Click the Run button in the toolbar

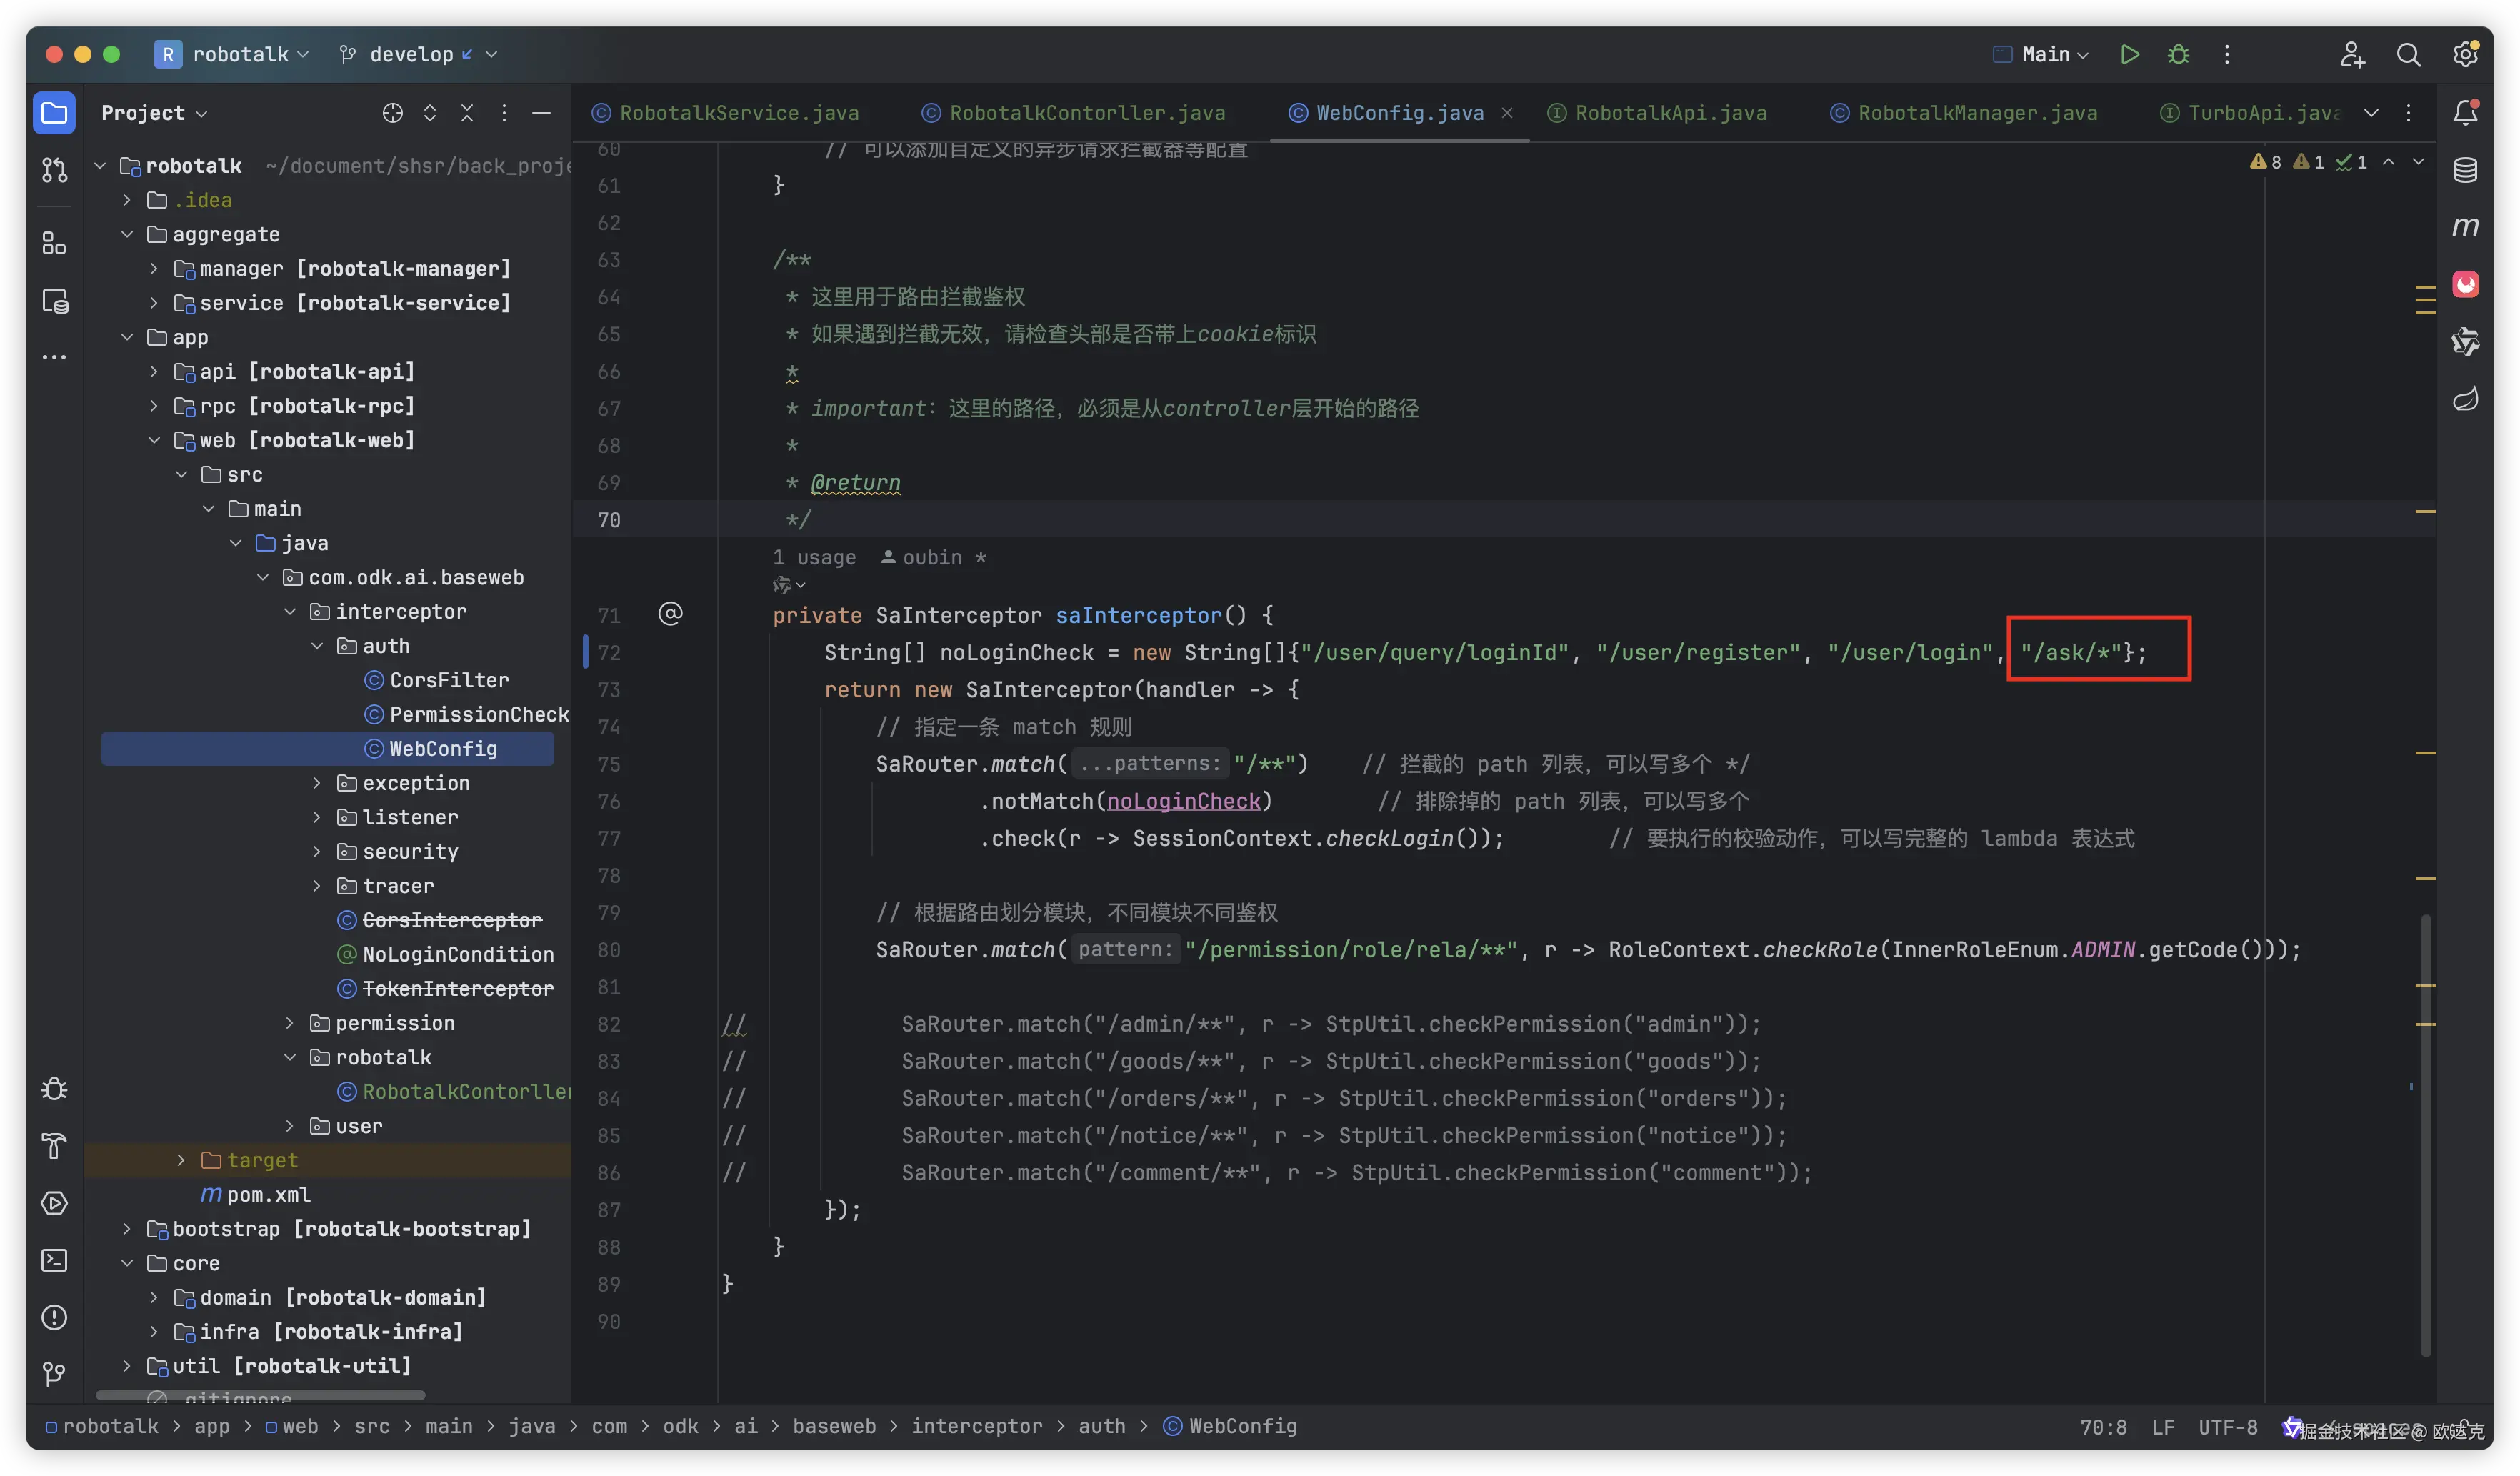[2129, 54]
